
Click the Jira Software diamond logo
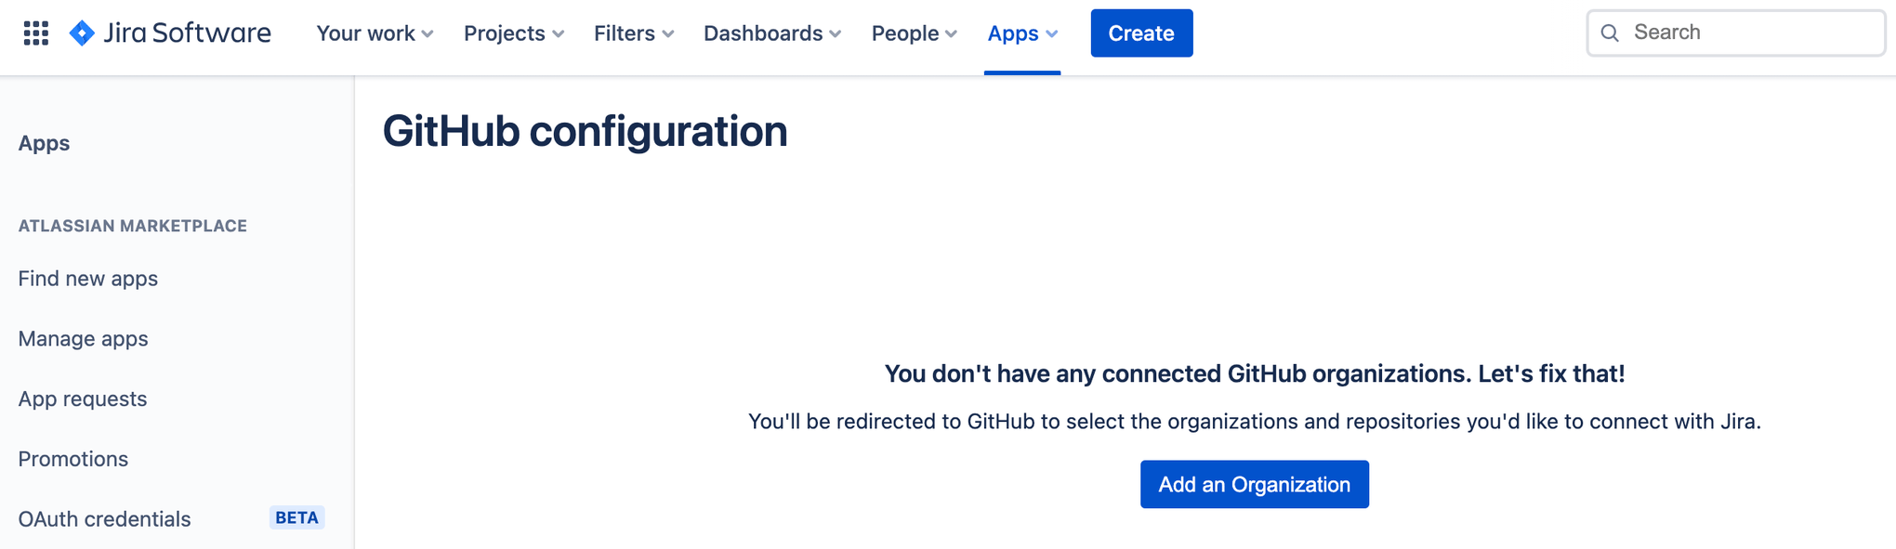[x=82, y=33]
